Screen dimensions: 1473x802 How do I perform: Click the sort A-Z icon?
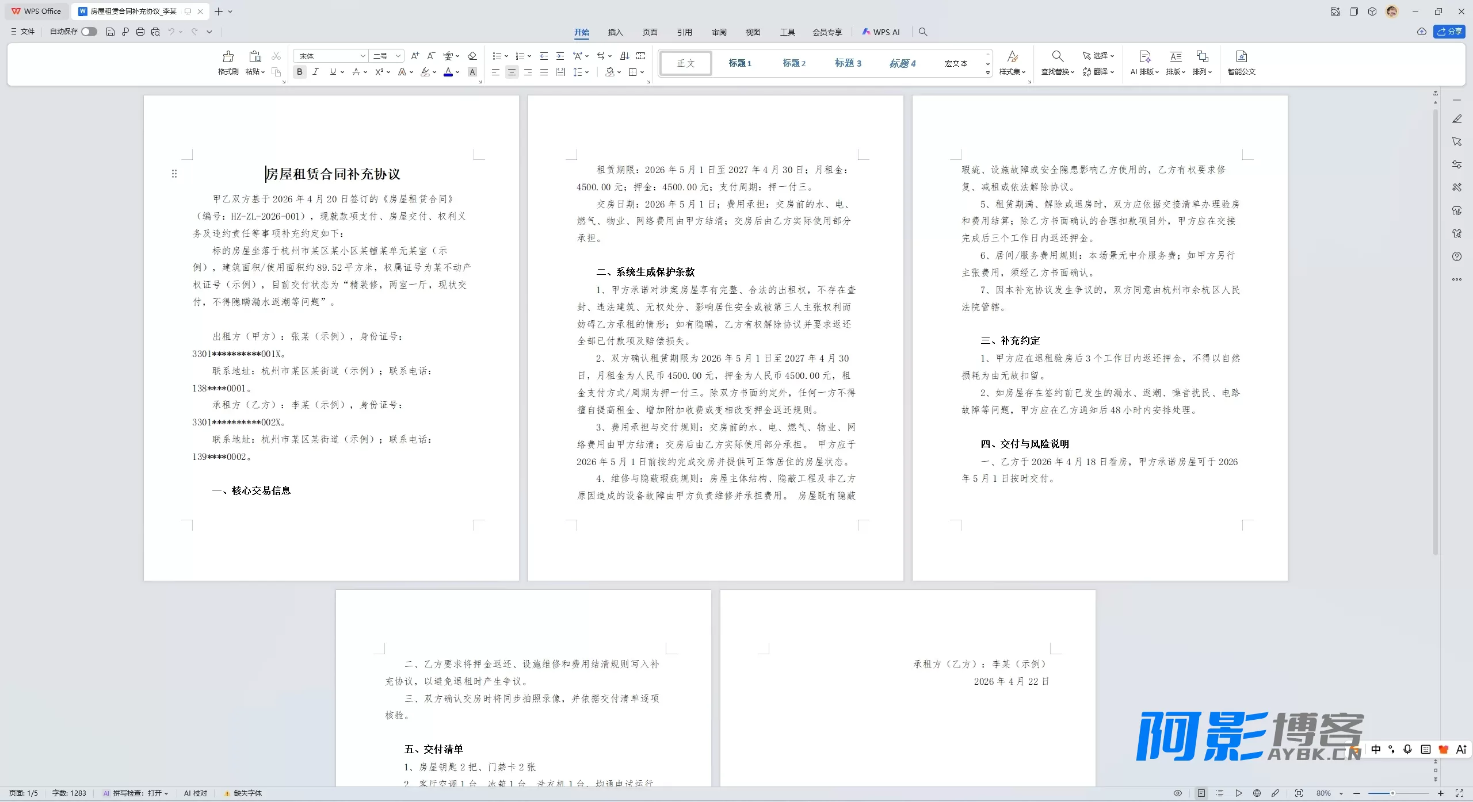pos(624,56)
